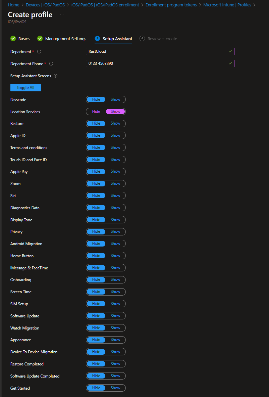The image size is (269, 397).
Task: Switch Siri screen toggle to Show
Action: click(x=115, y=195)
